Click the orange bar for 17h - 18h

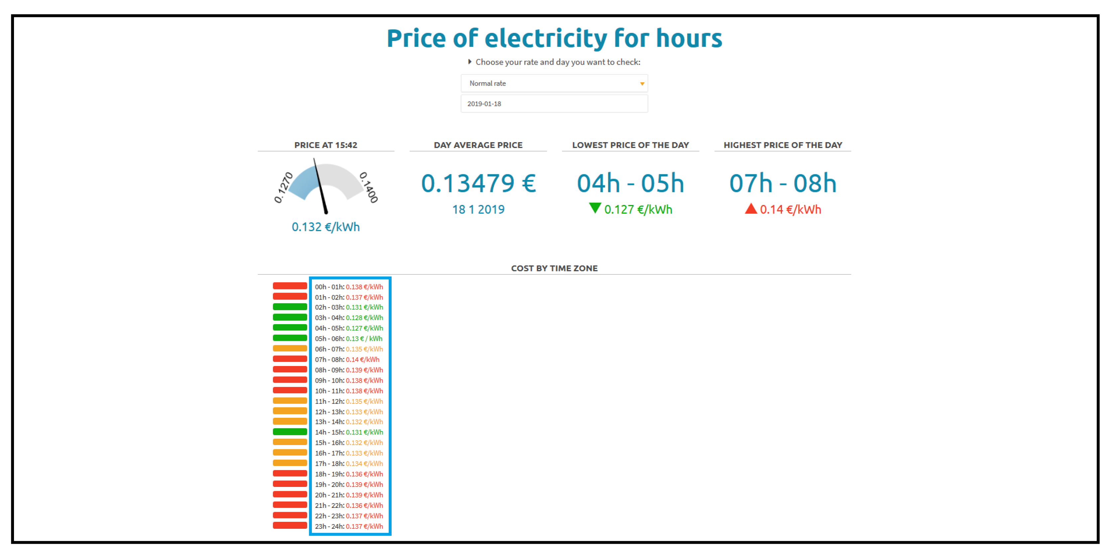click(290, 463)
